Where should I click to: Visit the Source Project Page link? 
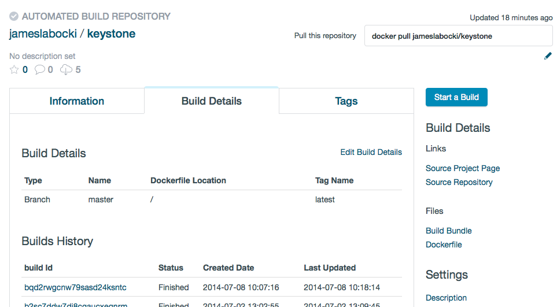click(x=463, y=168)
